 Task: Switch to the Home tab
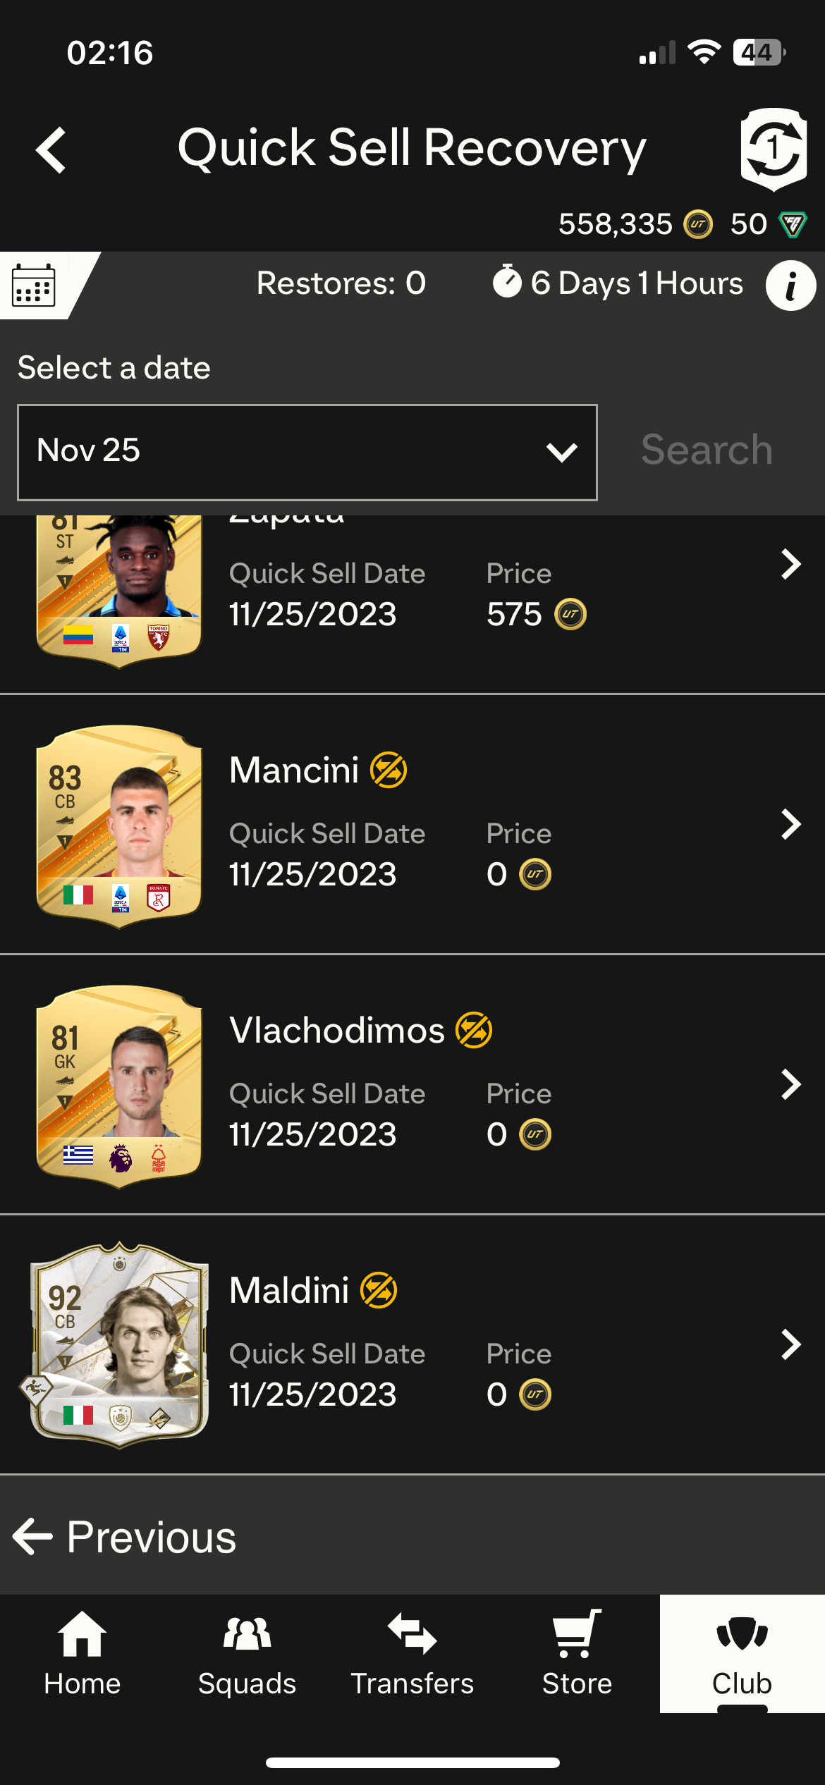(82, 1653)
